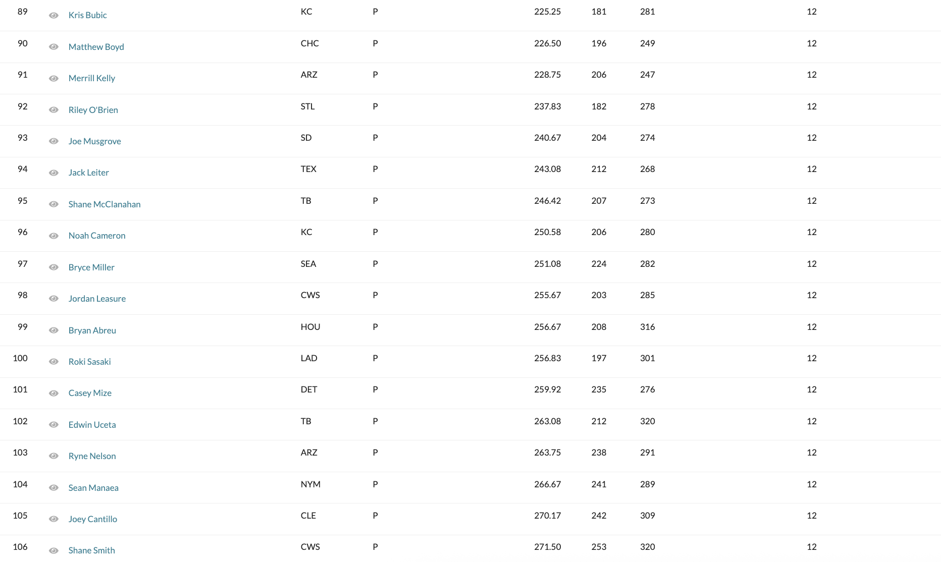
Task: Click the eye icon beside Riley O'Brien
Action: pos(54,110)
